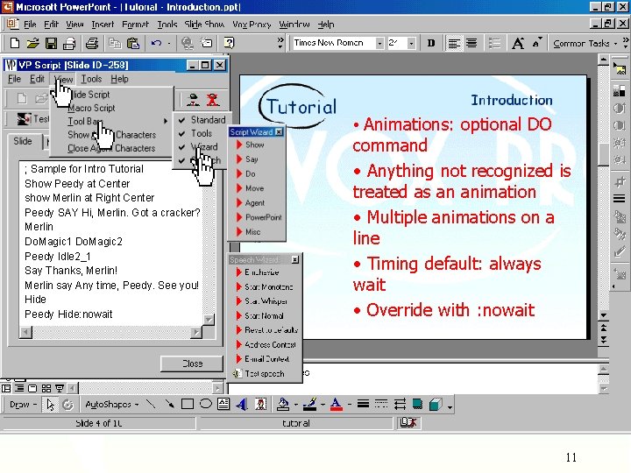
Task: Expand more standard toolbar buttons chevron
Action: 280,43
